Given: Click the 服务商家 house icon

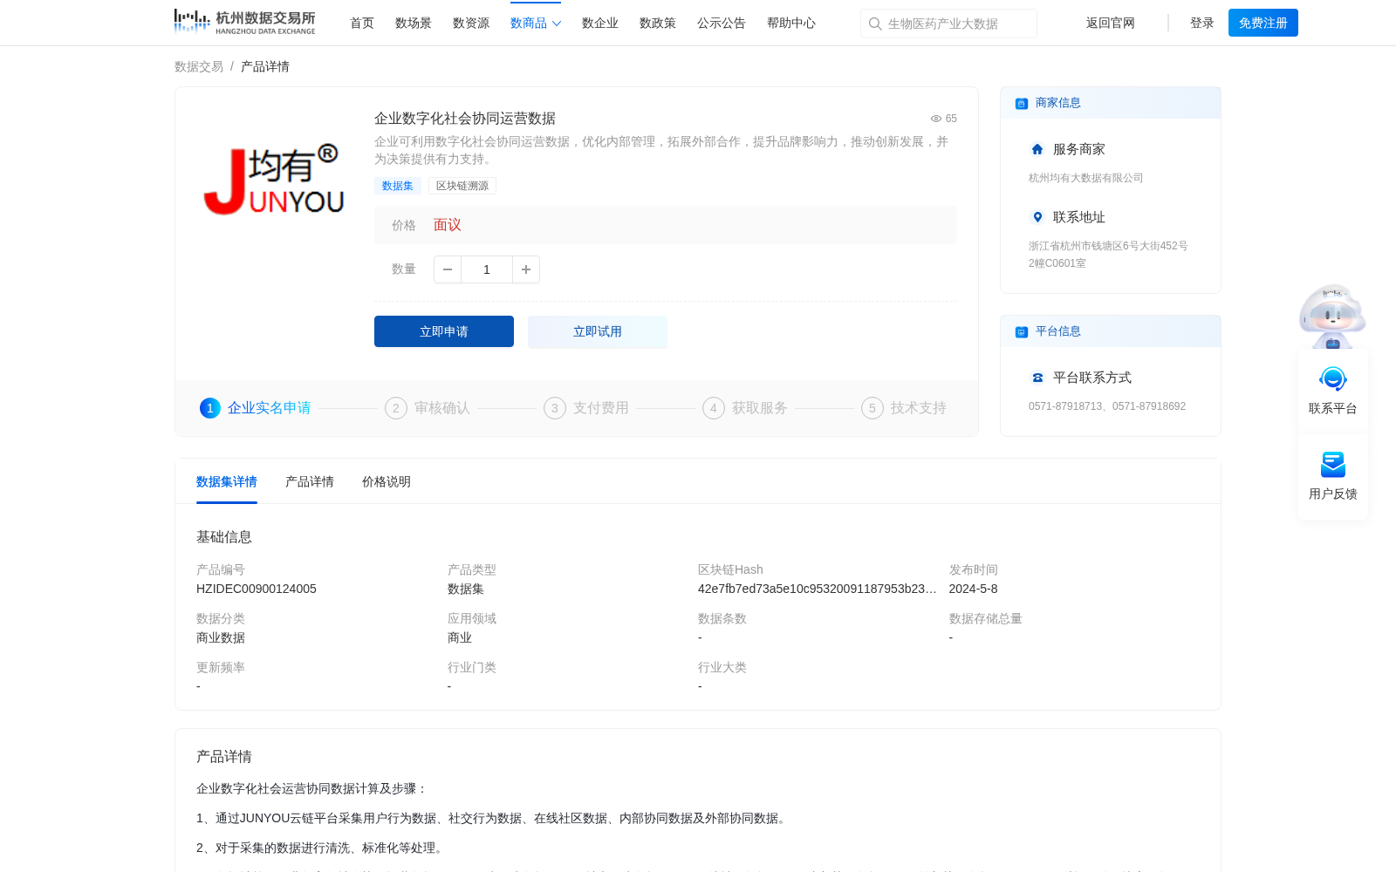Looking at the screenshot, I should point(1037,149).
